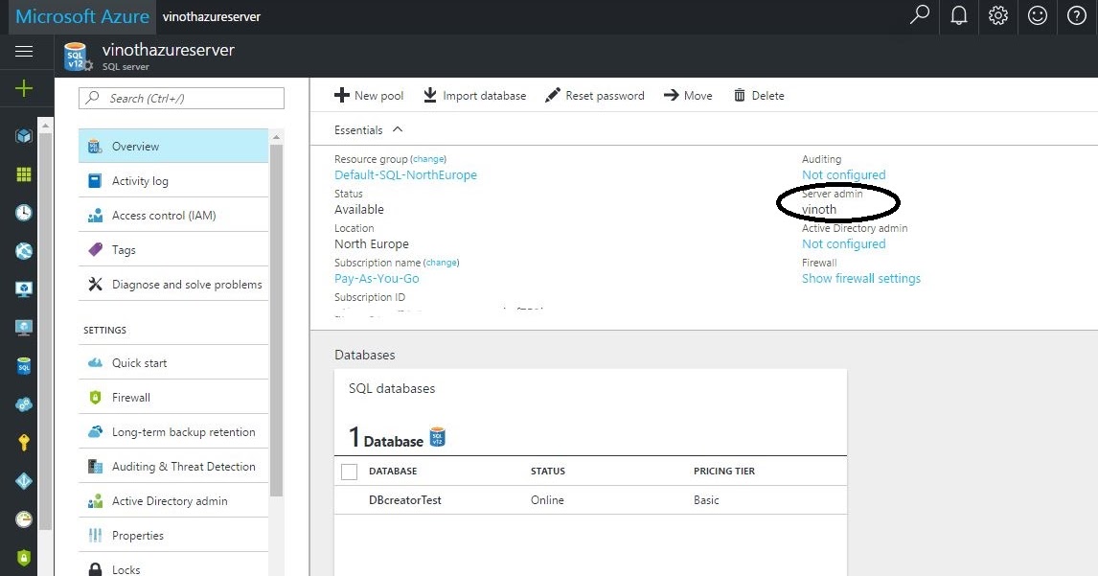Open the portal settings gear
The height and width of the screenshot is (576, 1098).
(x=997, y=16)
